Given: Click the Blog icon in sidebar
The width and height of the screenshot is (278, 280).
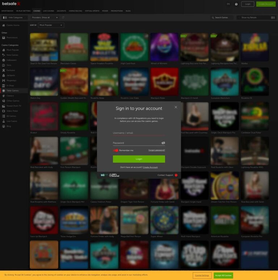Looking at the screenshot, I should (x=3, y=126).
